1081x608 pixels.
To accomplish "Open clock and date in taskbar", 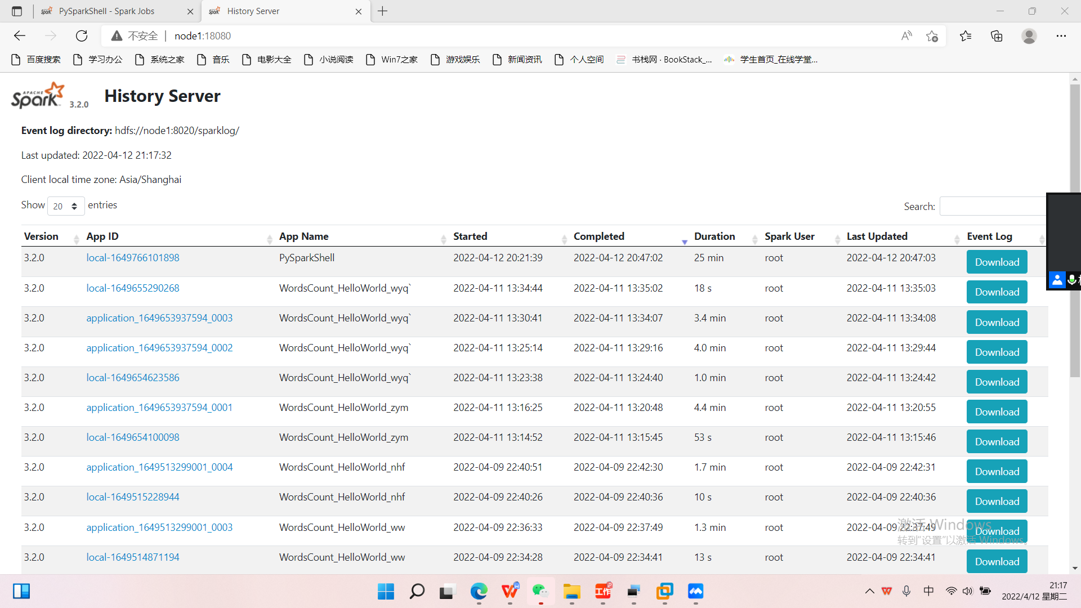I will [x=1034, y=591].
